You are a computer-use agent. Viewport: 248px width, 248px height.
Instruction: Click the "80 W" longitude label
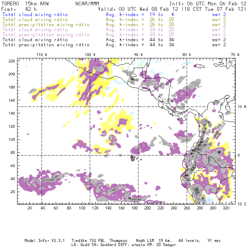(x=186, y=55)
